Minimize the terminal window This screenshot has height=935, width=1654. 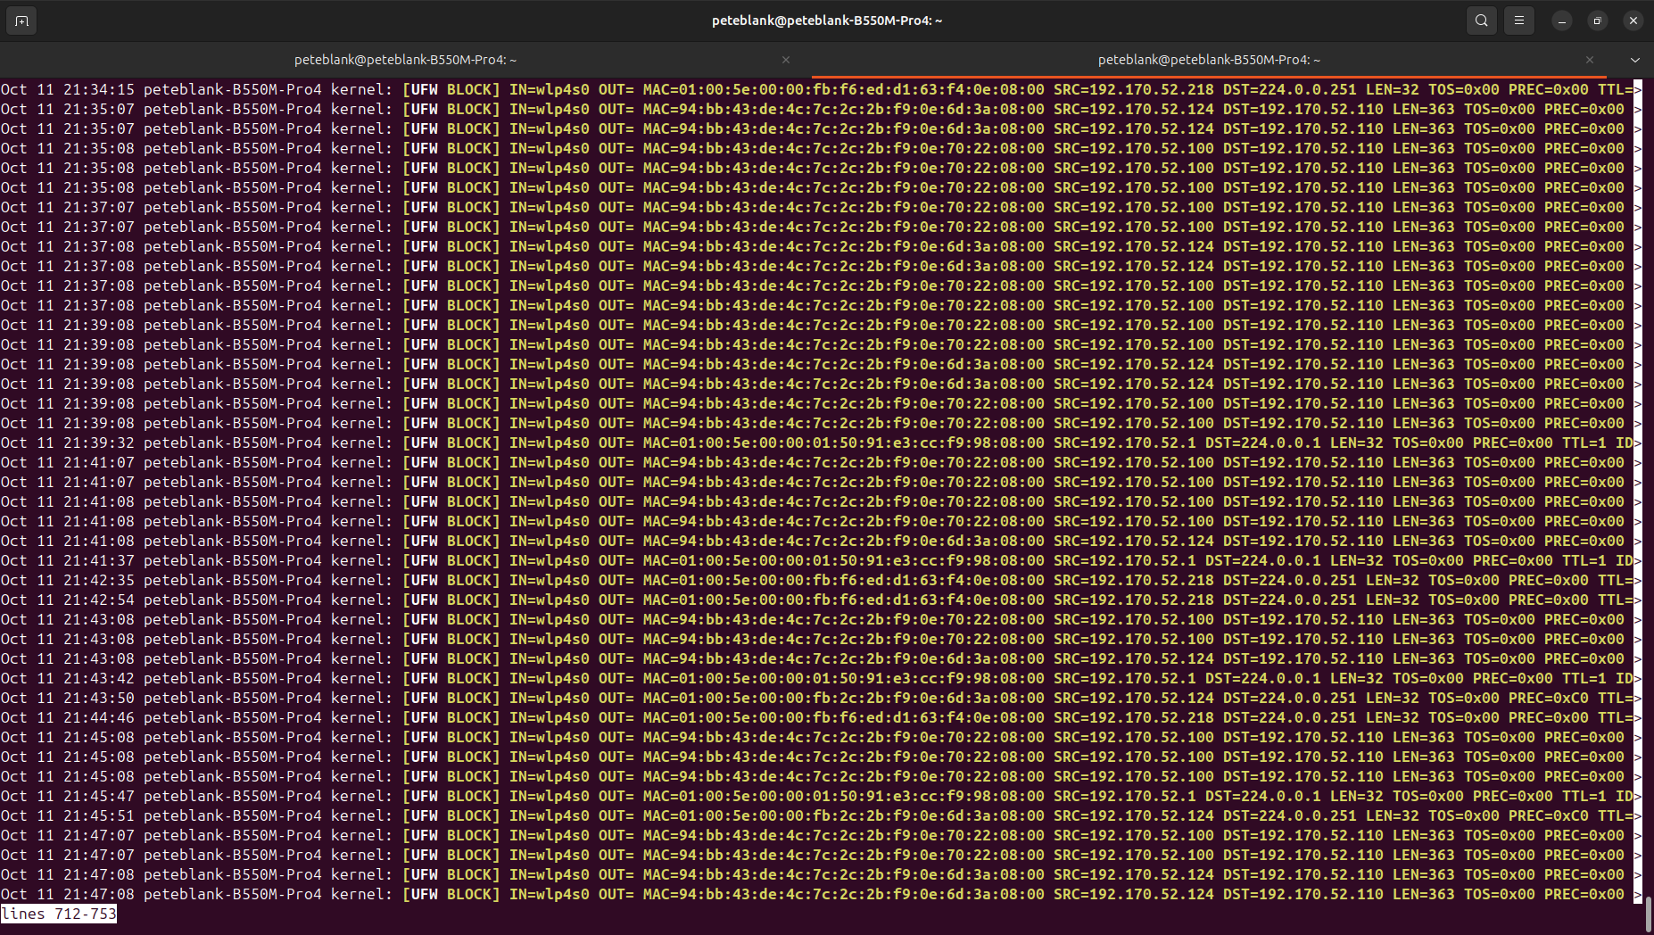pyautogui.click(x=1562, y=21)
